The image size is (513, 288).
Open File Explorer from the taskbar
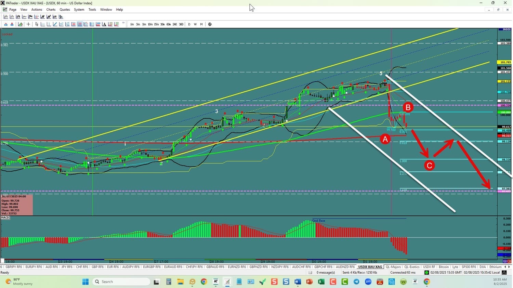[x=180, y=282]
